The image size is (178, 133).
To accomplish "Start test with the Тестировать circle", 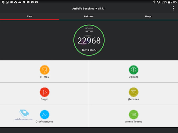I will click(89, 40).
